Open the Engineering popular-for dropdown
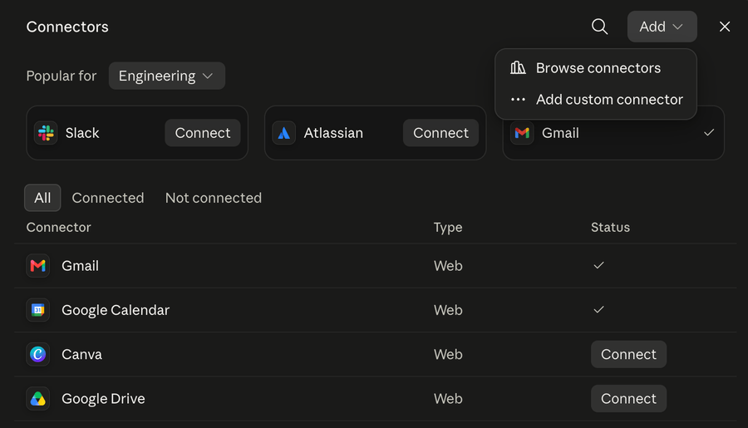Viewport: 748px width, 428px height. [x=166, y=76]
